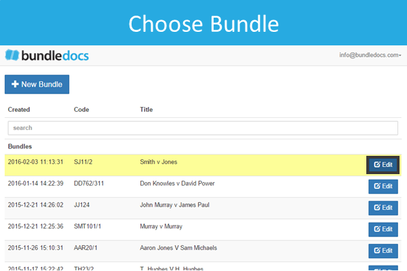
Task: Click the New Bundle button
Action: tap(37, 84)
